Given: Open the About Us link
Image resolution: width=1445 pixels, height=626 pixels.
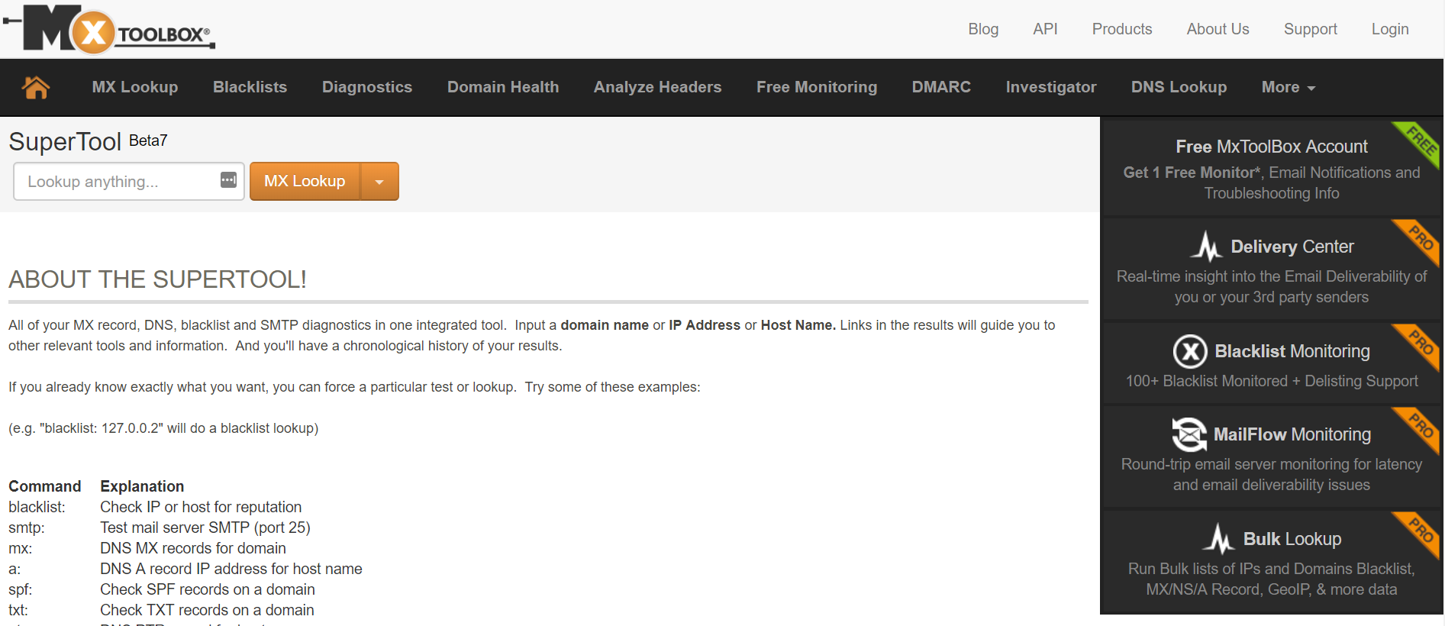Looking at the screenshot, I should tap(1218, 29).
